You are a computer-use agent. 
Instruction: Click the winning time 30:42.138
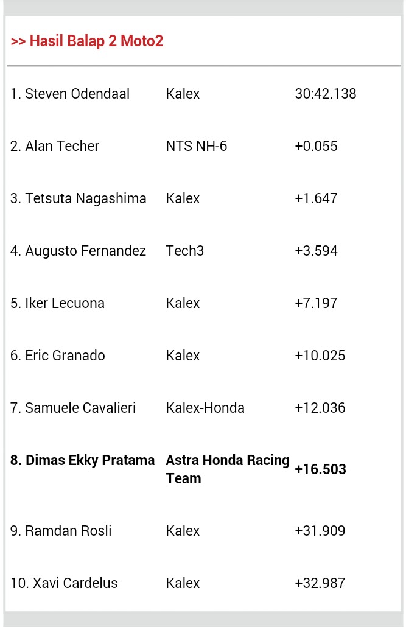(x=325, y=94)
